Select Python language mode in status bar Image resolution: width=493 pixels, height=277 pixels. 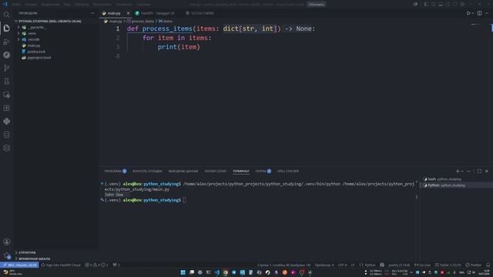pos(370,265)
